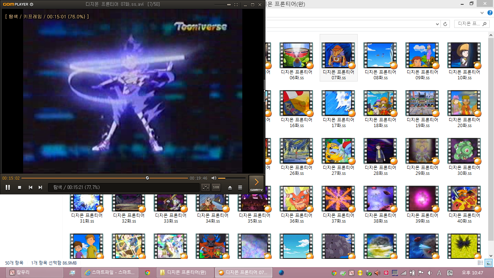Click the GOM Player transparency slider

tap(222, 5)
